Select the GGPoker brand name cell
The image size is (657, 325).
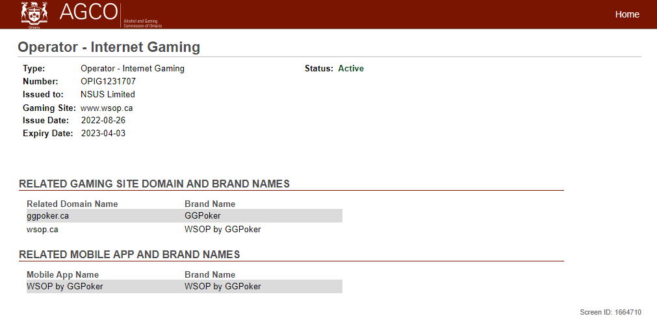point(202,216)
